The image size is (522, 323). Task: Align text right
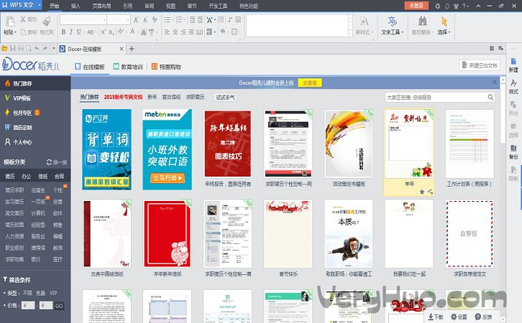coord(183,32)
